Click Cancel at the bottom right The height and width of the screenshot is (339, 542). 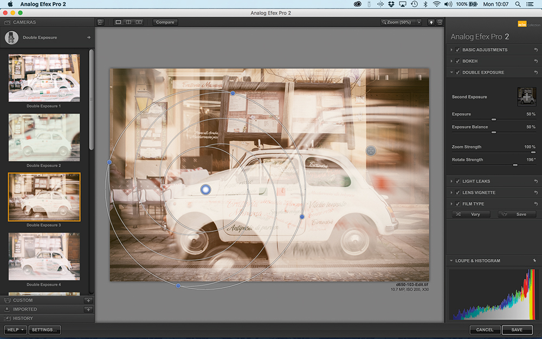485,330
